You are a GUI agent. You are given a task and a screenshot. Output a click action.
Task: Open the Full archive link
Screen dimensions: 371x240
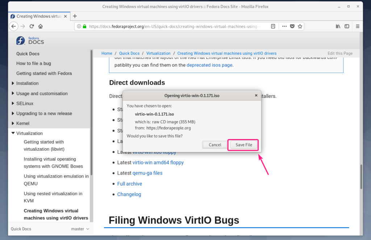pyautogui.click(x=130, y=184)
